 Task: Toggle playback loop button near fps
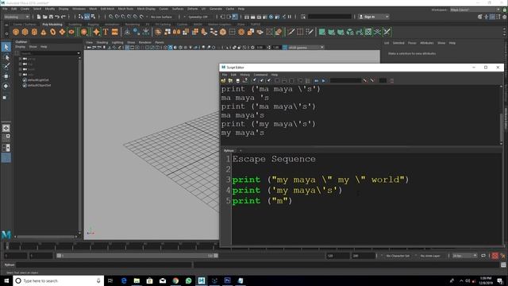483,256
